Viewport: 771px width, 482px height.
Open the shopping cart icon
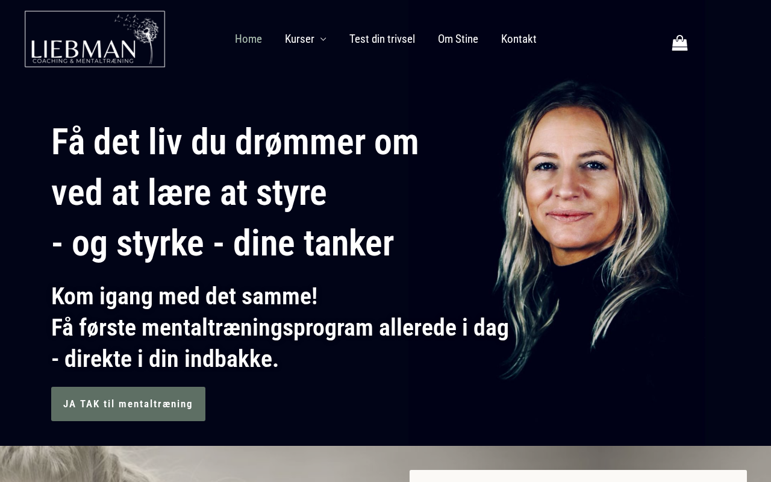coord(679,43)
